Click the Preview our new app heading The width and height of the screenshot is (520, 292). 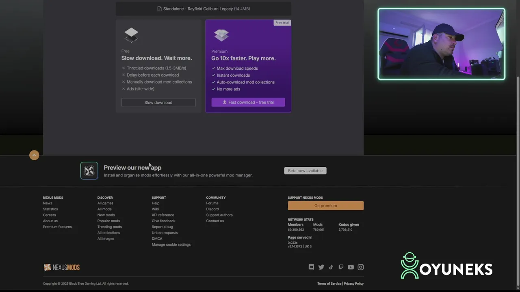[132, 167]
